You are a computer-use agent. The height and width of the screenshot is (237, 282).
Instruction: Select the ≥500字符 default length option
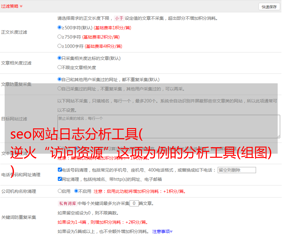coord(60,27)
